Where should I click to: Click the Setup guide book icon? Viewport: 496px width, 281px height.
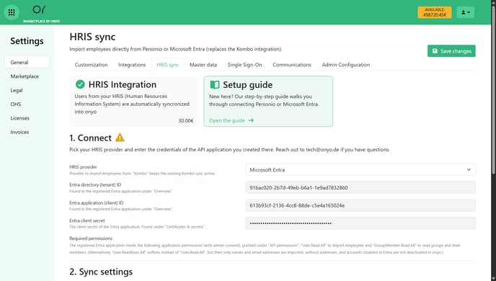coord(215,85)
